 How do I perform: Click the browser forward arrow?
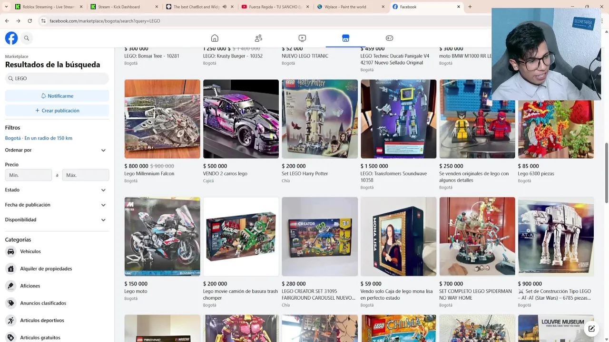pos(18,21)
